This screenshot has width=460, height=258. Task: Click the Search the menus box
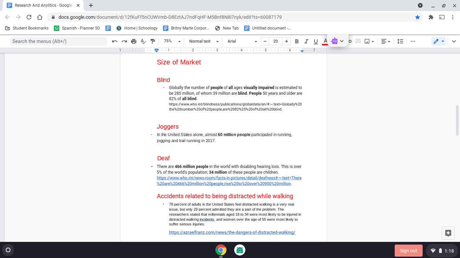[58, 41]
